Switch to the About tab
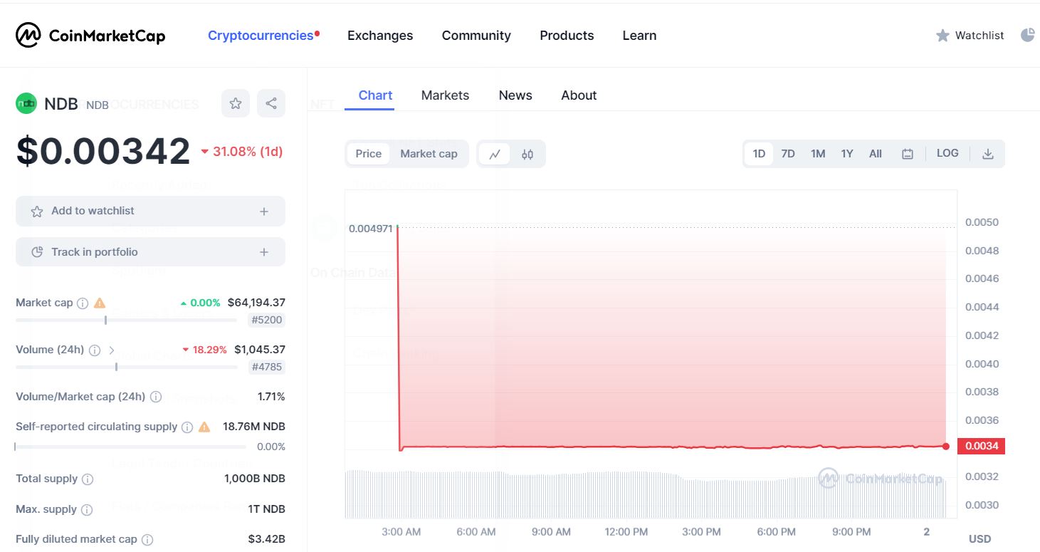1040x552 pixels. (579, 95)
